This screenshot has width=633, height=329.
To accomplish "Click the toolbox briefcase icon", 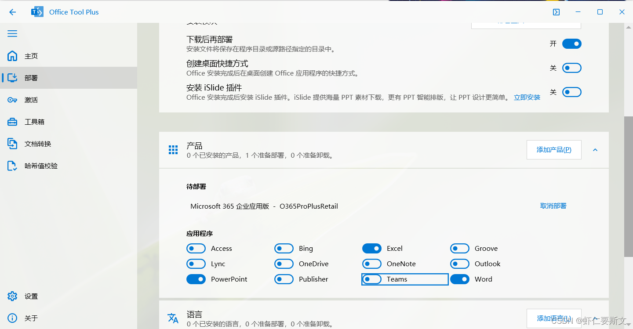I will (12, 122).
